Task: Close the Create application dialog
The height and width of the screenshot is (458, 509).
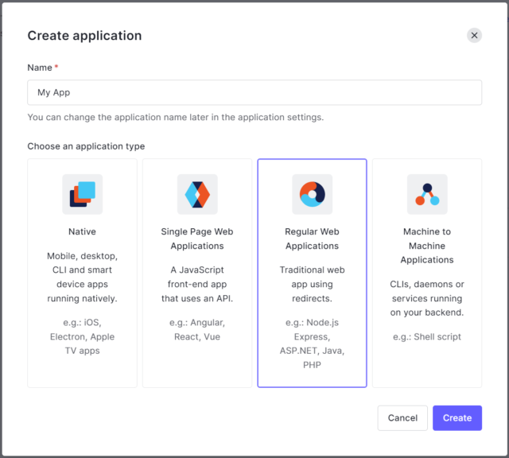Action: point(474,35)
